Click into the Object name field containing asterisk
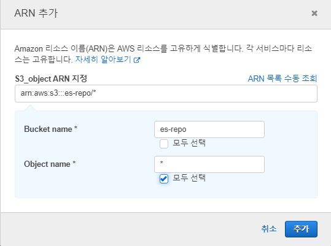The width and height of the screenshot is (331, 246). [x=209, y=164]
